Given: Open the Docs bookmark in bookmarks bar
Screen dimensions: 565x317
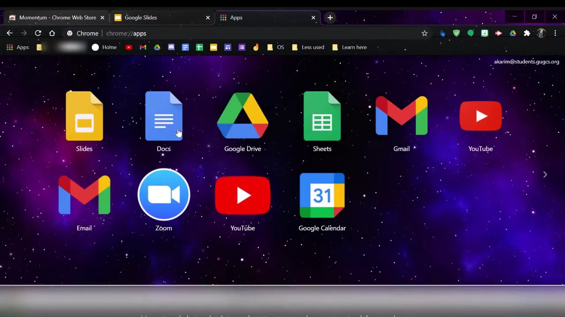Looking at the screenshot, I should [x=185, y=48].
